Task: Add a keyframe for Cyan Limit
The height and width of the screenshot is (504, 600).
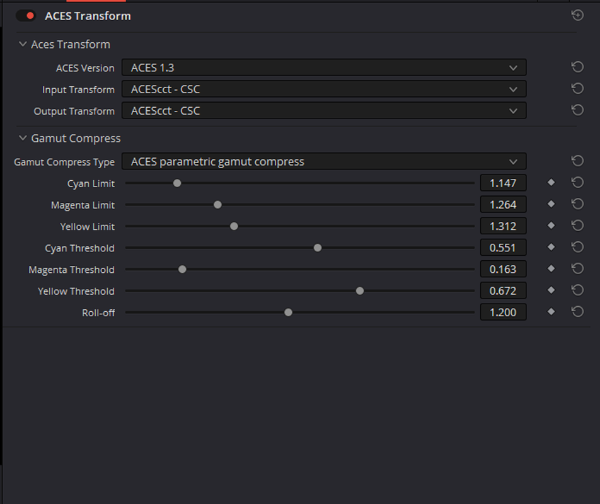Action: click(551, 183)
